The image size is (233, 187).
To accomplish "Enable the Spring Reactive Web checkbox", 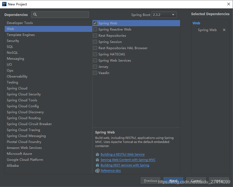I will click(95, 29).
